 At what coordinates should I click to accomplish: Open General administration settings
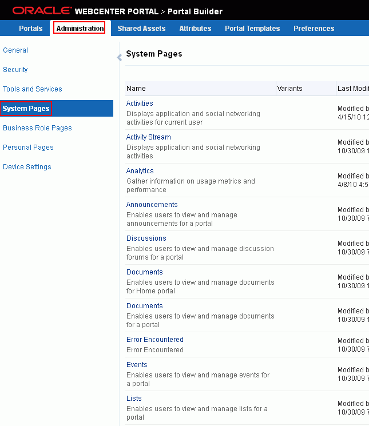coord(15,50)
